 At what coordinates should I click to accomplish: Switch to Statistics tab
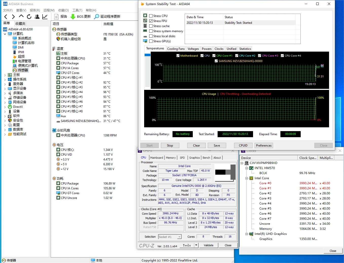[245, 49]
